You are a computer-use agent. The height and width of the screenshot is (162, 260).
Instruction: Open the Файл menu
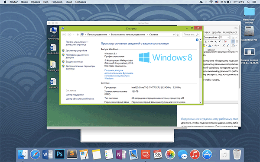click(x=24, y=2)
